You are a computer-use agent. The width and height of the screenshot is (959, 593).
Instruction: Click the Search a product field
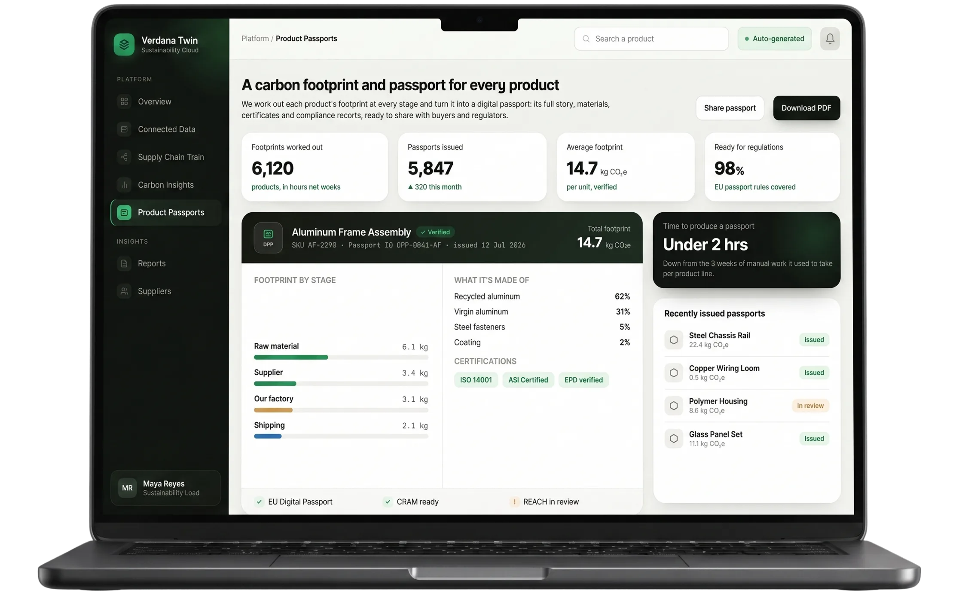(x=651, y=39)
